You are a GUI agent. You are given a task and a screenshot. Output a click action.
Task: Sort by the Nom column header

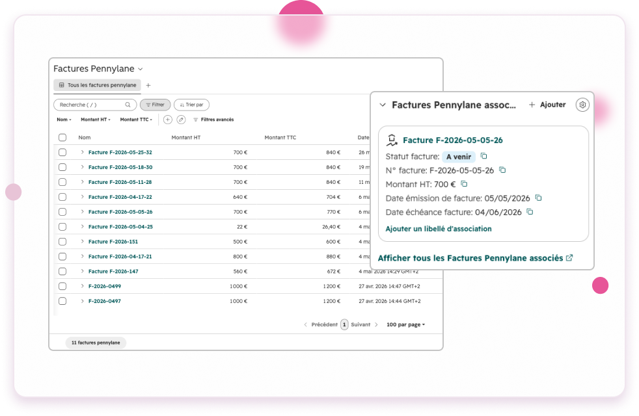pos(85,138)
